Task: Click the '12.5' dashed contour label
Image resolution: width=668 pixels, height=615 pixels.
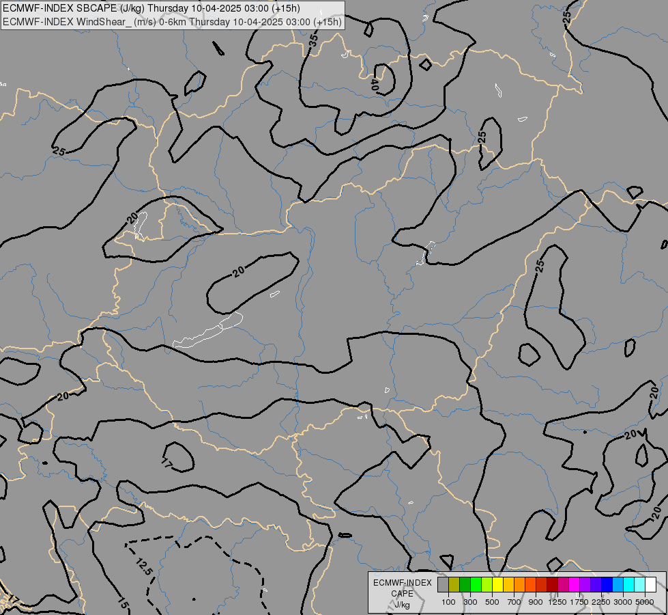Action: coord(144,566)
